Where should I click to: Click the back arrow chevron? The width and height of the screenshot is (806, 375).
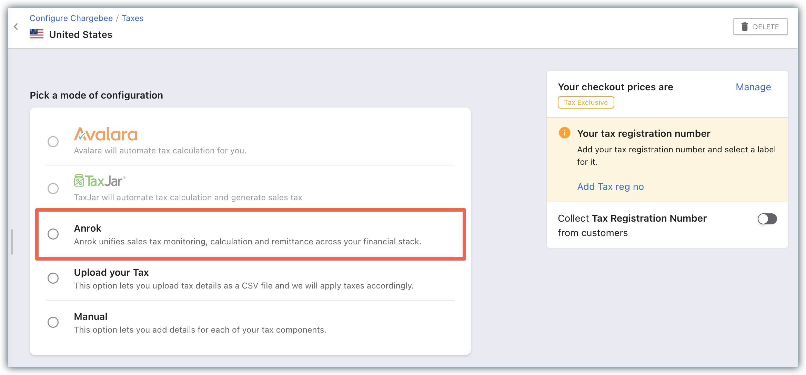(16, 27)
